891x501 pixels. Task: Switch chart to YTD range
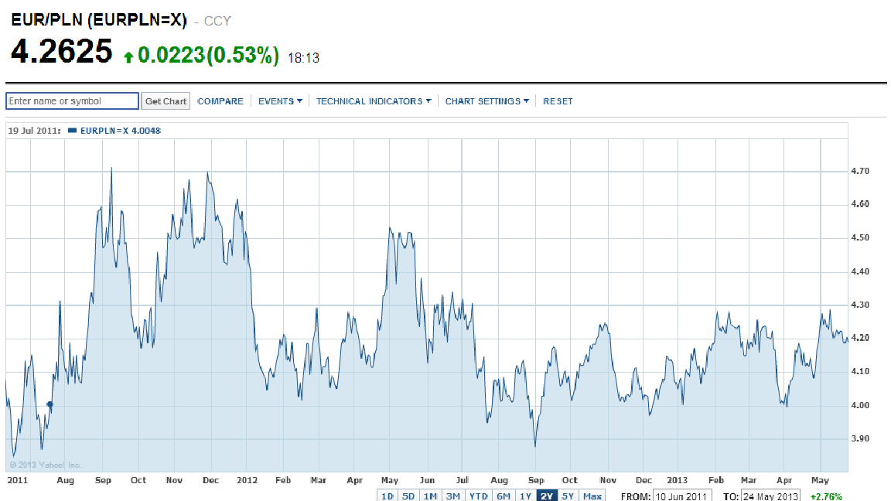point(478,496)
